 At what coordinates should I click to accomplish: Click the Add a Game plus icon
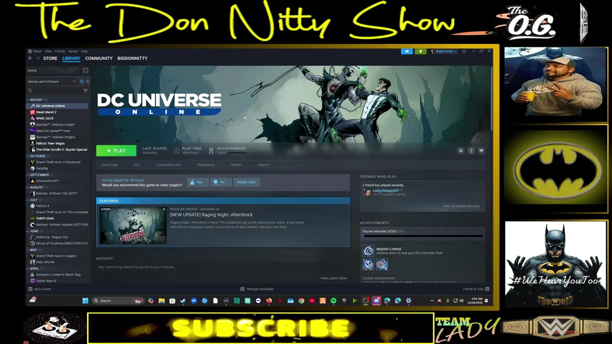click(x=31, y=289)
